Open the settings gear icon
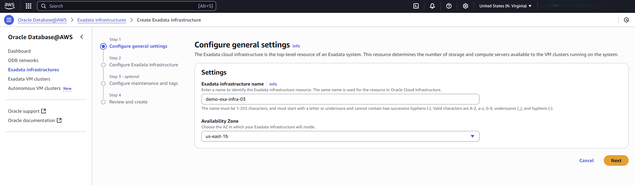635x185 pixels. (466, 6)
